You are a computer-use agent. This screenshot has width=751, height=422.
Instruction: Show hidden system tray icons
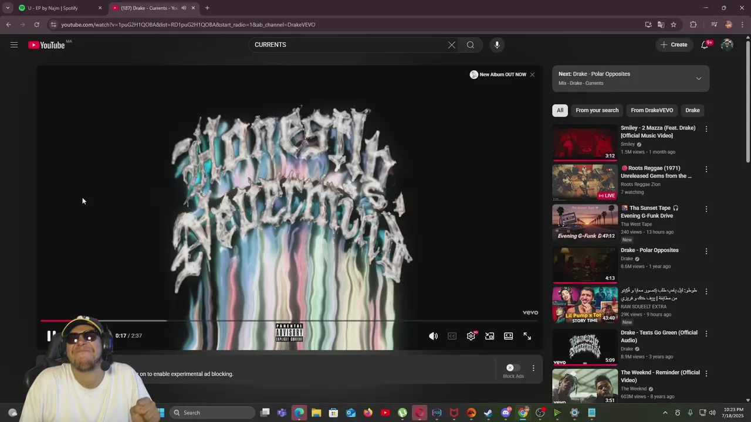click(665, 413)
